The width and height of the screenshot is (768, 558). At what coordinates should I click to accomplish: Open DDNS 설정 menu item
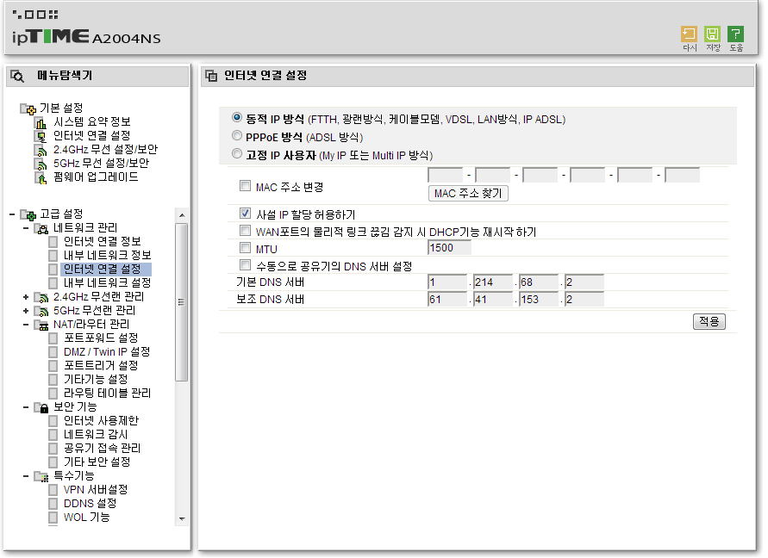click(x=91, y=503)
